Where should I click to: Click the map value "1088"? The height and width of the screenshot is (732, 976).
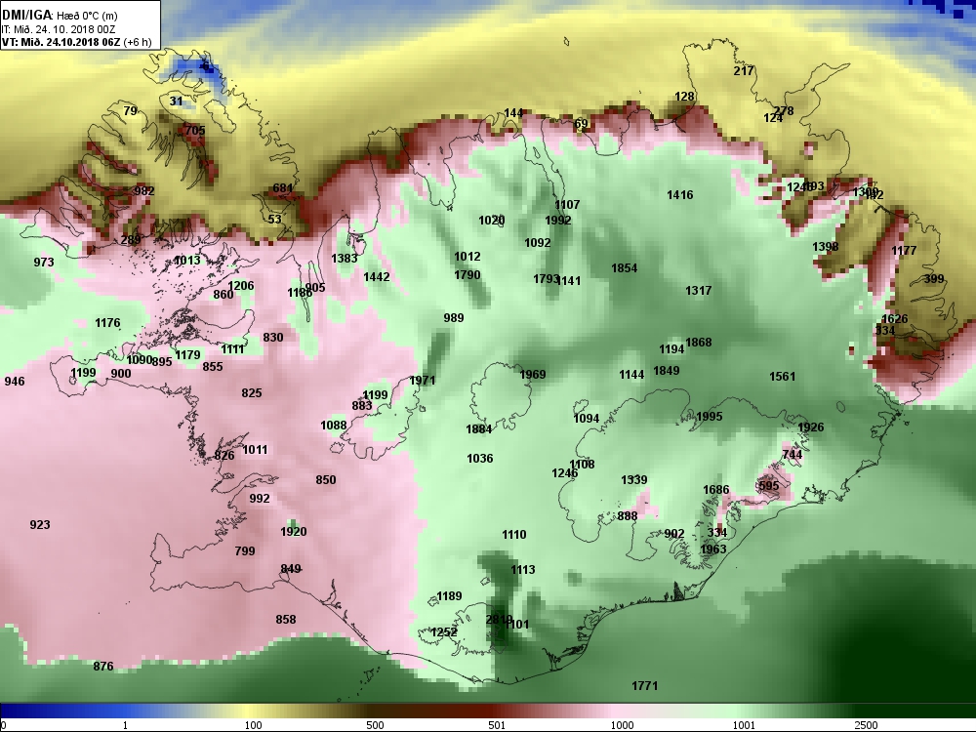(x=334, y=426)
